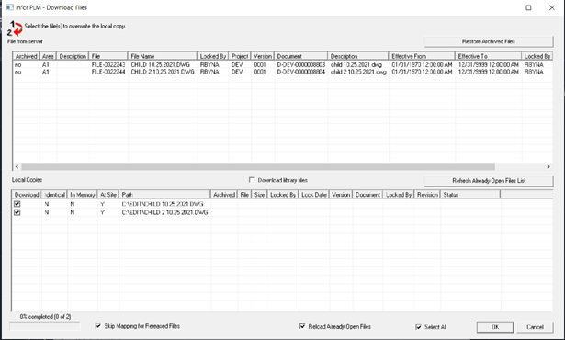Click the red arrows step icon
This screenshot has height=340, width=565.
(15, 28)
